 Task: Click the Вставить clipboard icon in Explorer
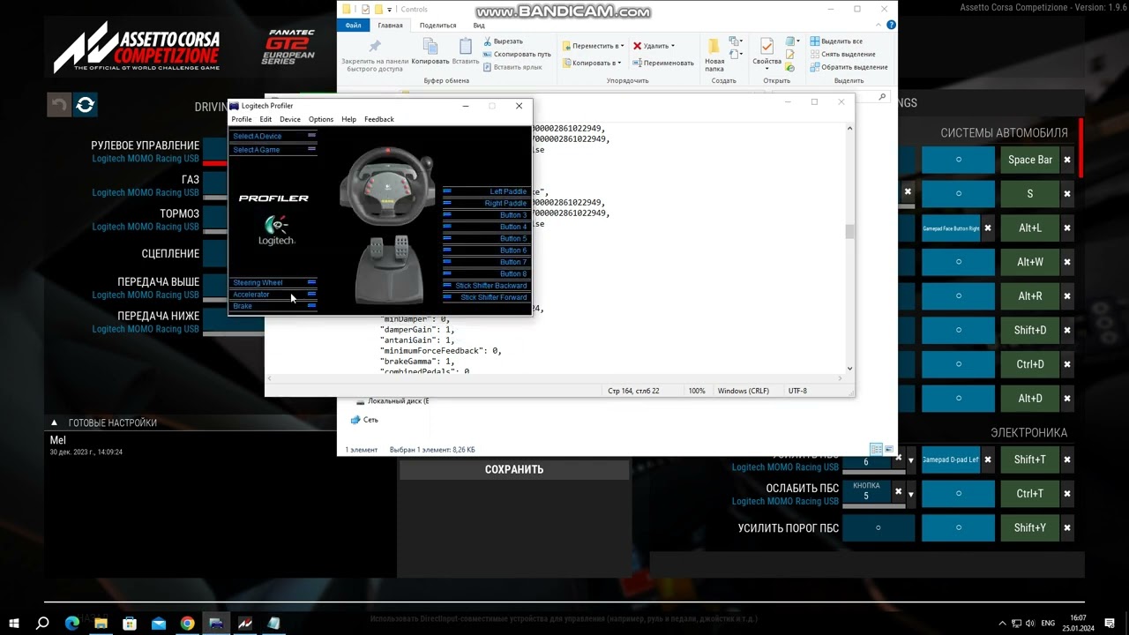[466, 46]
